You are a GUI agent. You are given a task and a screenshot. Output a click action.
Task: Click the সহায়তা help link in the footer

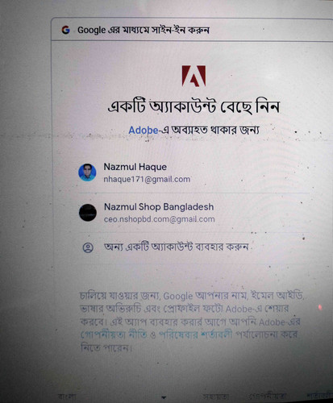pos(216,397)
